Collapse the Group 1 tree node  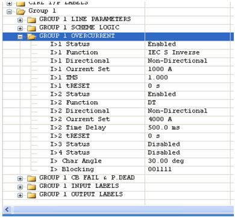pyautogui.click(x=9, y=11)
